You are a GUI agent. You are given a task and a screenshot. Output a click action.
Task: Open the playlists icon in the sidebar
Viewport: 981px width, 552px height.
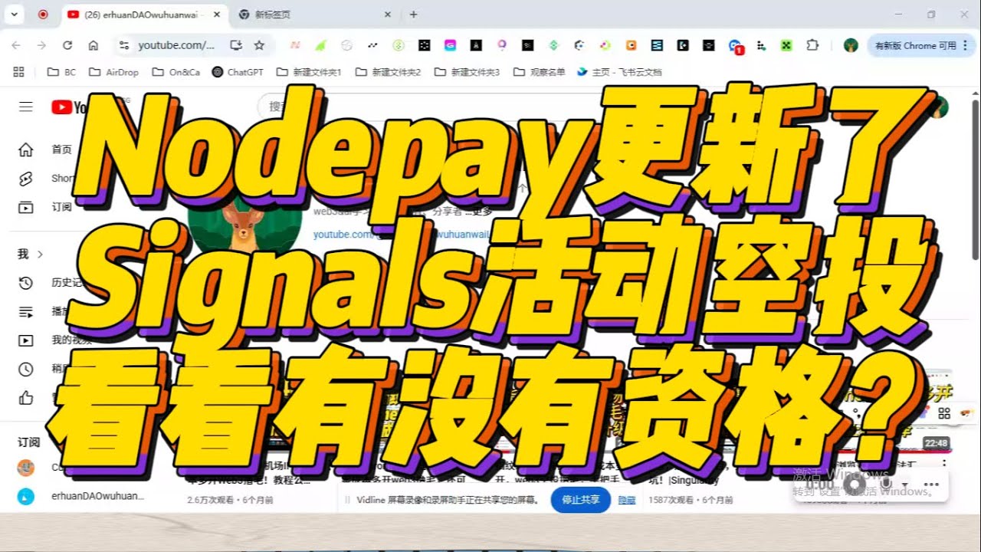[x=26, y=312]
